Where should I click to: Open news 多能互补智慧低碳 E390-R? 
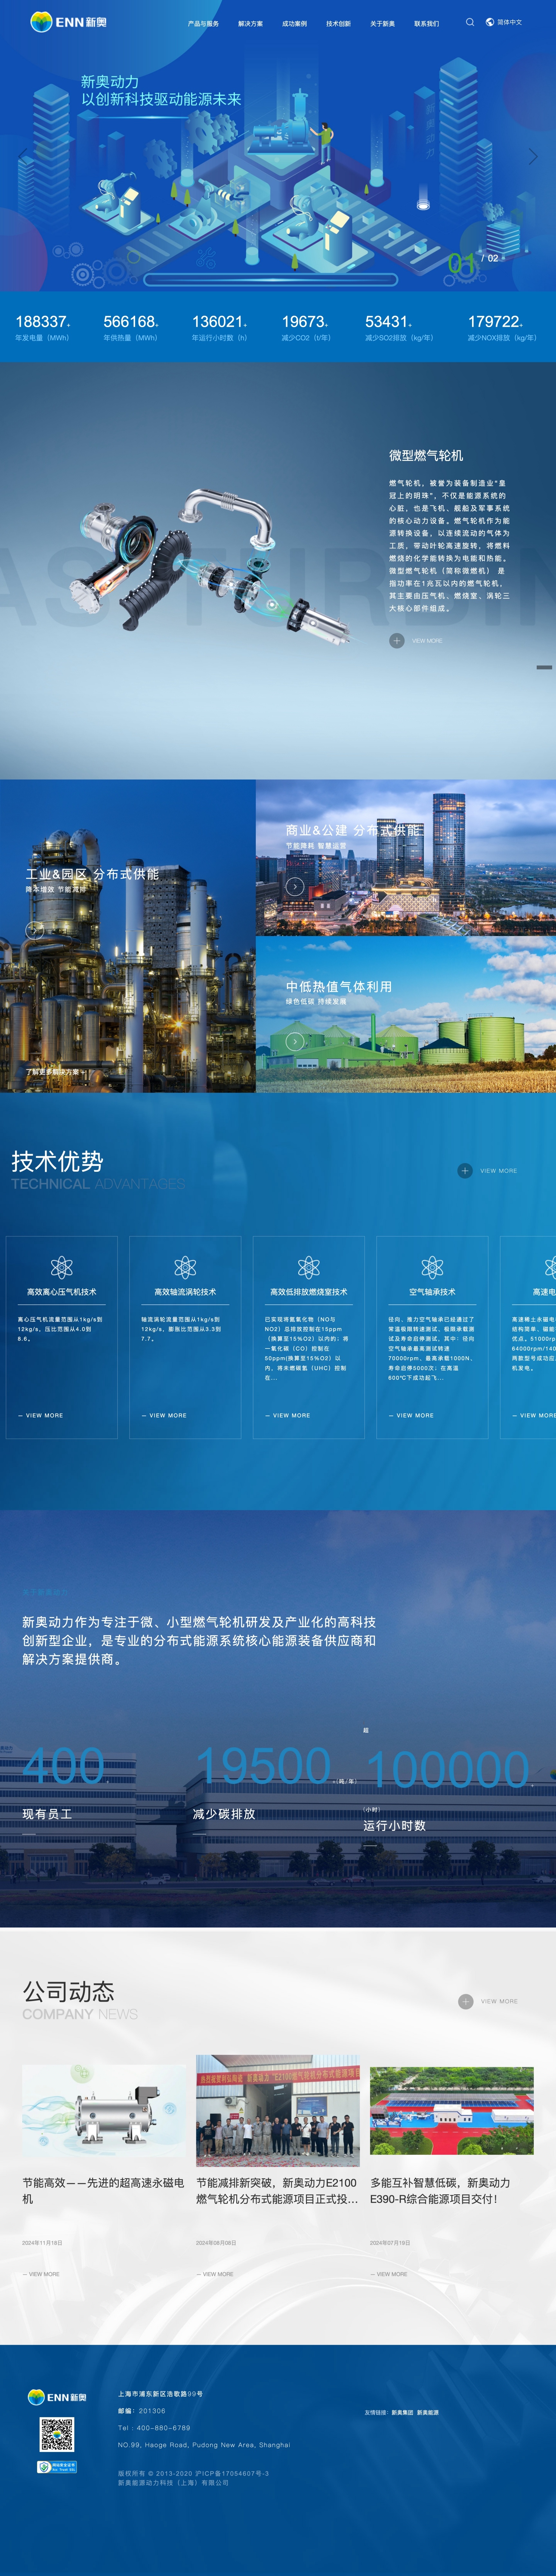[x=440, y=2191]
